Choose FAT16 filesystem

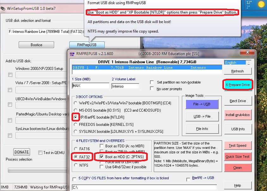point(76,149)
